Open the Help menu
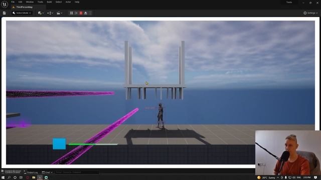The width and height of the screenshot is (321, 180). (x=77, y=2)
